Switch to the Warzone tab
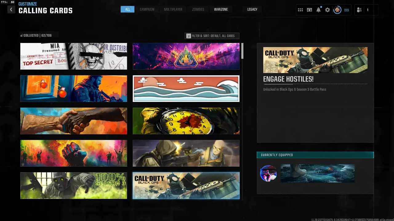Image resolution: width=394 pixels, height=221 pixels. click(221, 10)
